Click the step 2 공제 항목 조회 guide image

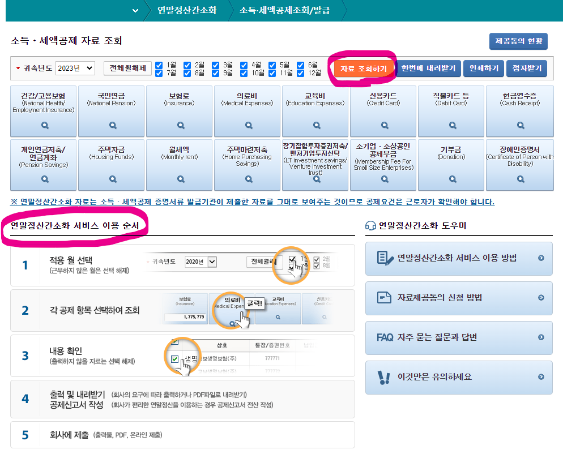248,310
